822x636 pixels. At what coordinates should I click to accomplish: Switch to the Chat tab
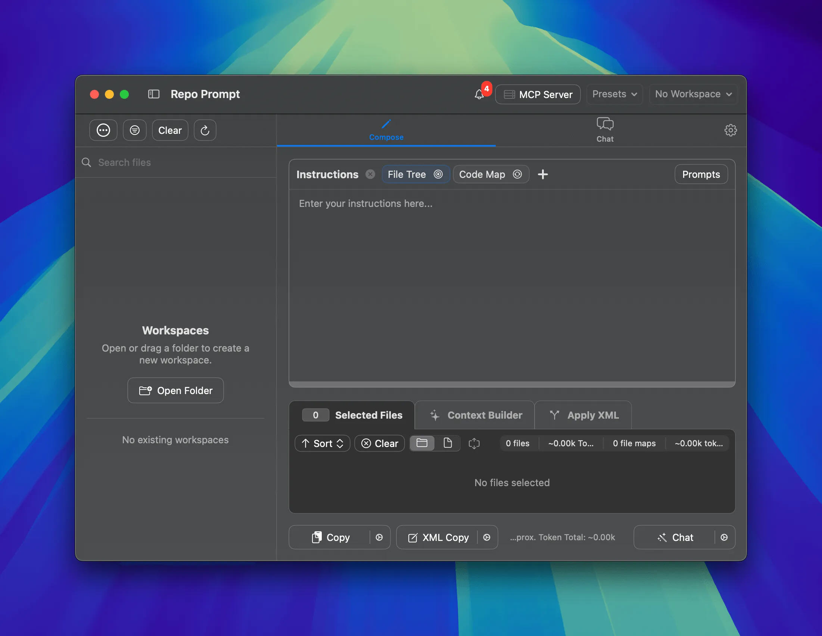pos(605,130)
